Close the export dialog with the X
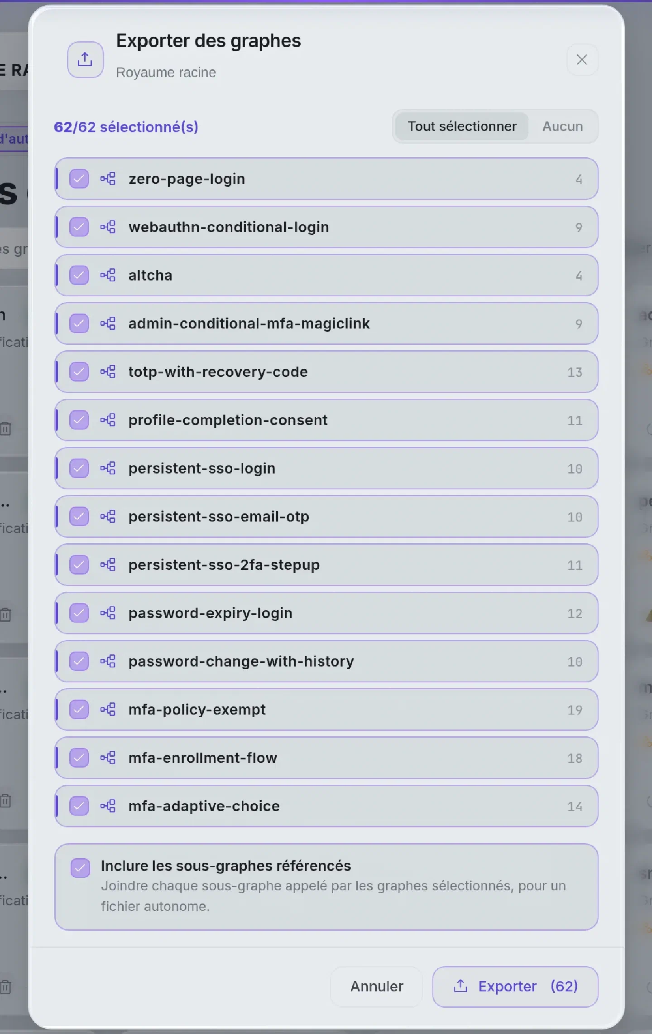 pos(582,59)
